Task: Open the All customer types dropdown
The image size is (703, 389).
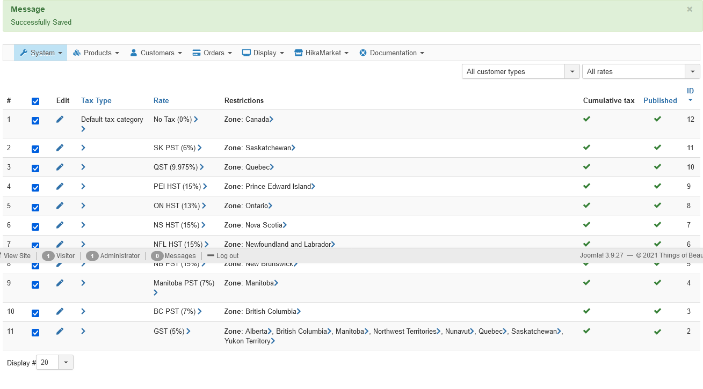Action: [x=520, y=71]
